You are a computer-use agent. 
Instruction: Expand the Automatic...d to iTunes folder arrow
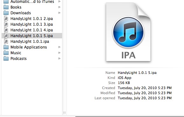click(x=60, y=2)
